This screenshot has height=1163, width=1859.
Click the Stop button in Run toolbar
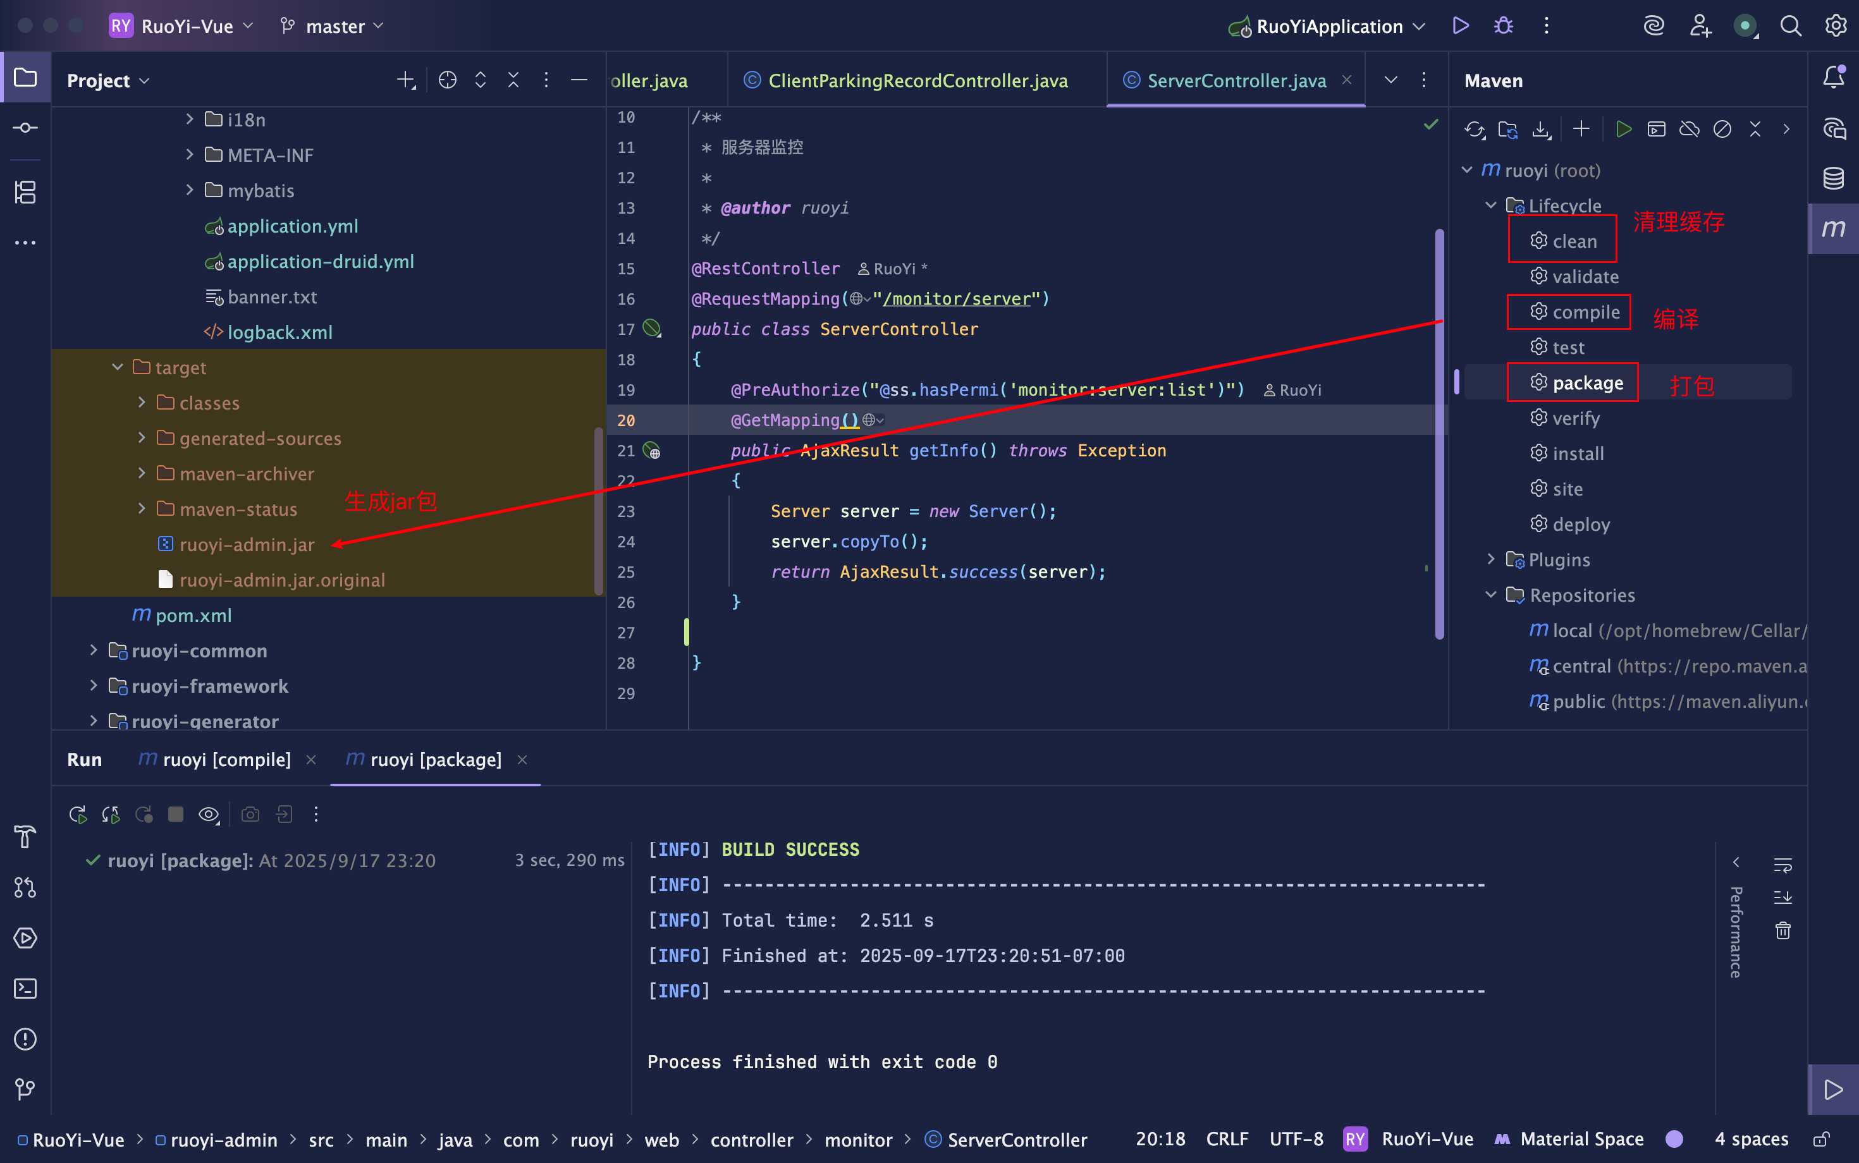tap(175, 814)
